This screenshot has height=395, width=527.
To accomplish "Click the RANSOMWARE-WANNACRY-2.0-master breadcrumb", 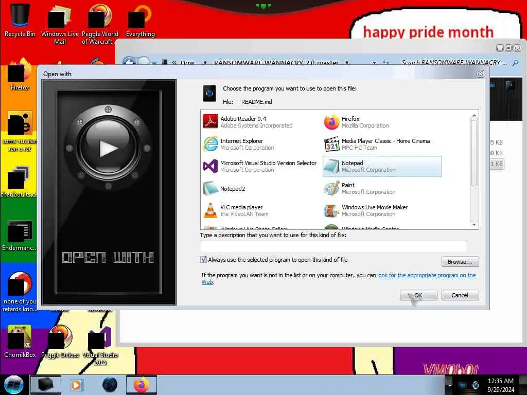I will coord(276,62).
